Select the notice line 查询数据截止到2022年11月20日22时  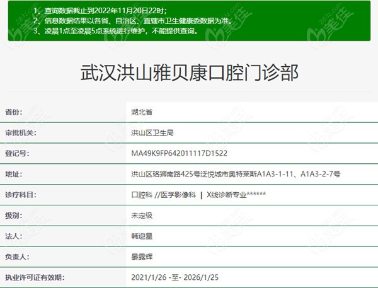coord(100,11)
